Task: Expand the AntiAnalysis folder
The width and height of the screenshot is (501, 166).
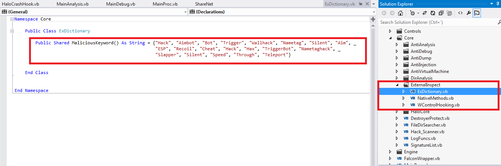Action: 397,45
